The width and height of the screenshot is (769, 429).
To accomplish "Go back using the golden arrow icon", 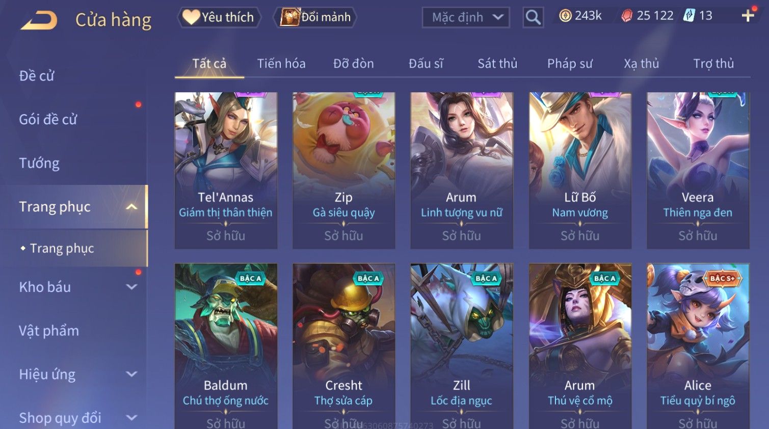I will pyautogui.click(x=39, y=20).
